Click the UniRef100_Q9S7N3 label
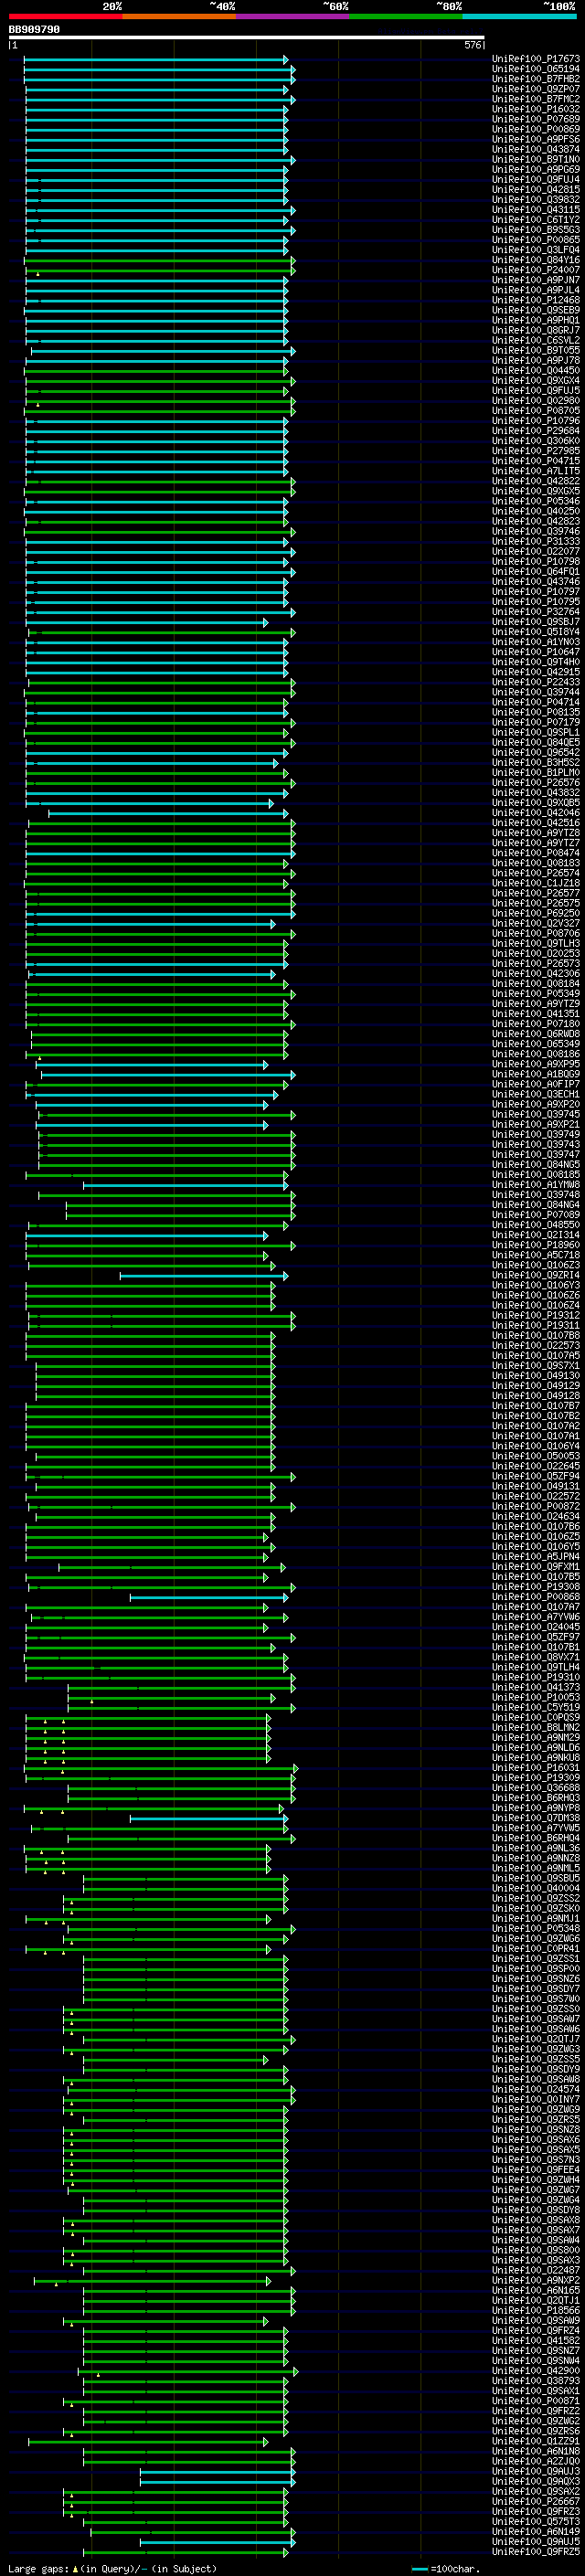This screenshot has width=585, height=2576. (x=536, y=2160)
